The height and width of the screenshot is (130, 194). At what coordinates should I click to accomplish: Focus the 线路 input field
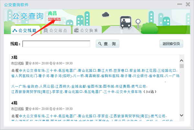(56, 44)
